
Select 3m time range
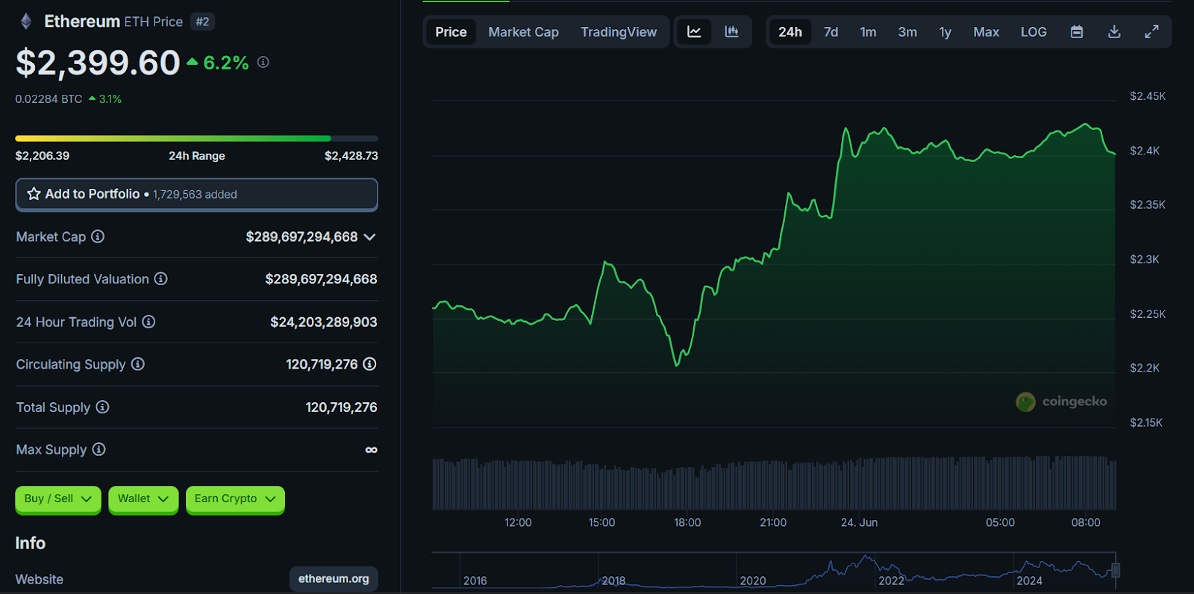[907, 32]
